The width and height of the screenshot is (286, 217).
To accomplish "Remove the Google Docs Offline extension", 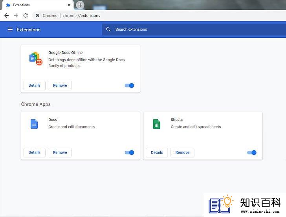I will pos(60,85).
